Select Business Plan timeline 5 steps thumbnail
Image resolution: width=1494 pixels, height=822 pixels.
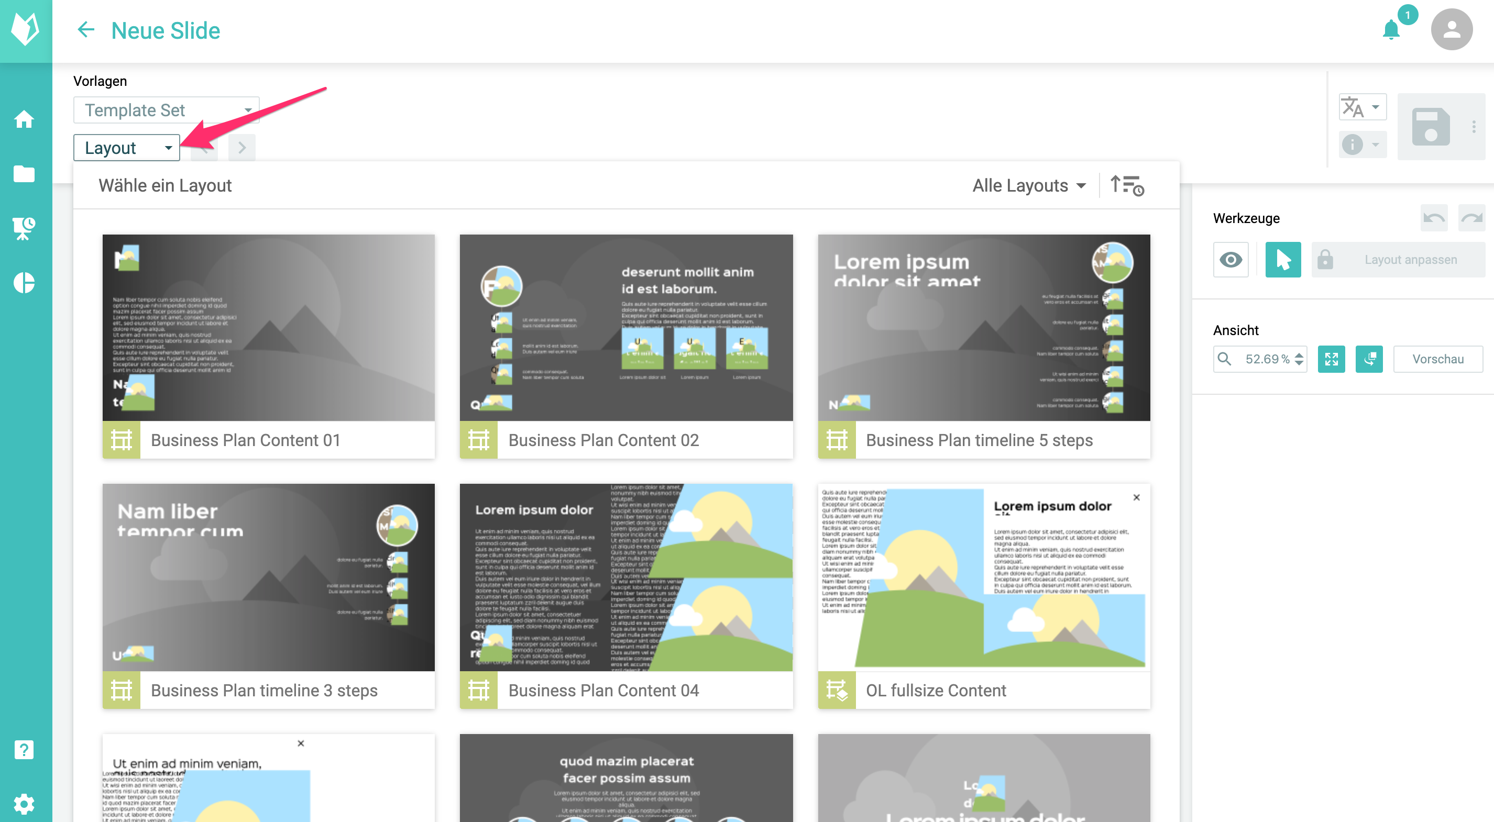[x=984, y=328]
